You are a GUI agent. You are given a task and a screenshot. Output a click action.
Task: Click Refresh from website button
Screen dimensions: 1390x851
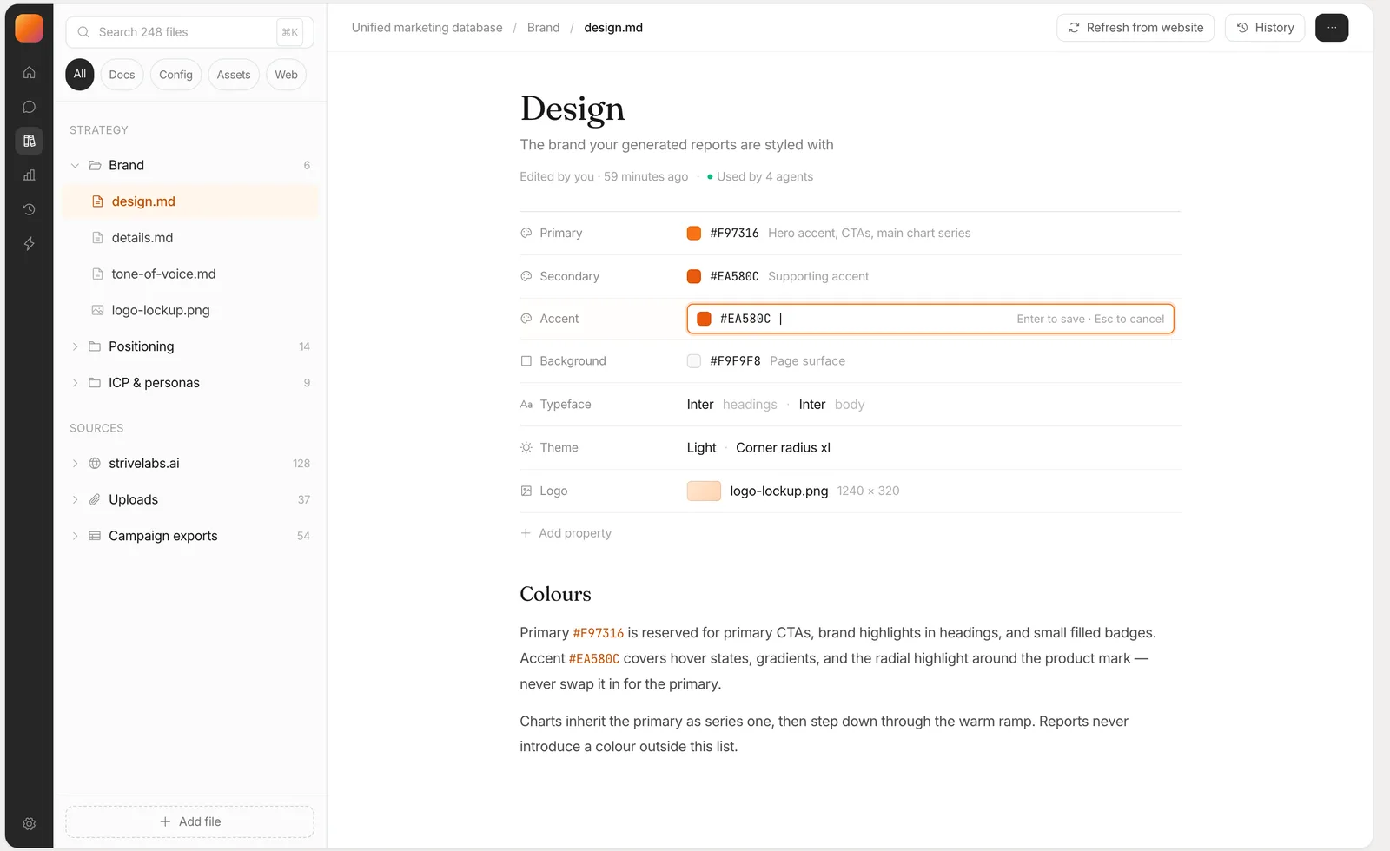click(1135, 28)
